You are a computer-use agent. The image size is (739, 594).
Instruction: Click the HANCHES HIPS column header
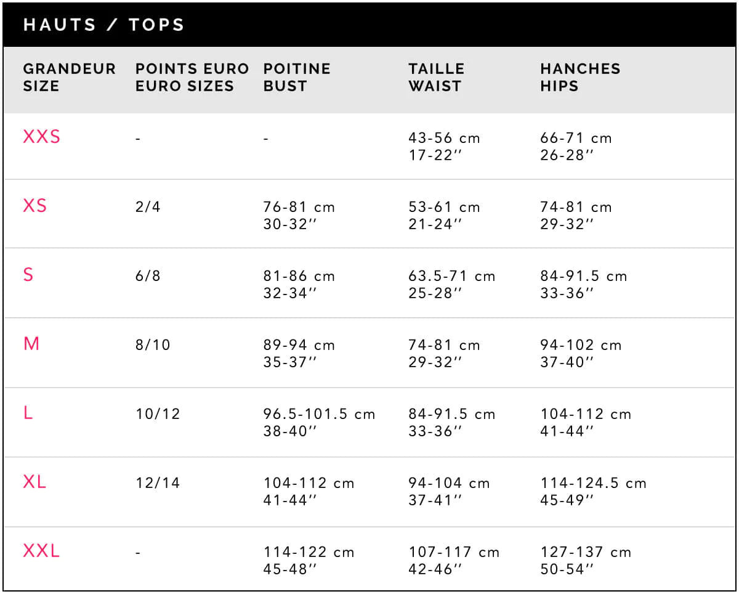click(x=580, y=77)
